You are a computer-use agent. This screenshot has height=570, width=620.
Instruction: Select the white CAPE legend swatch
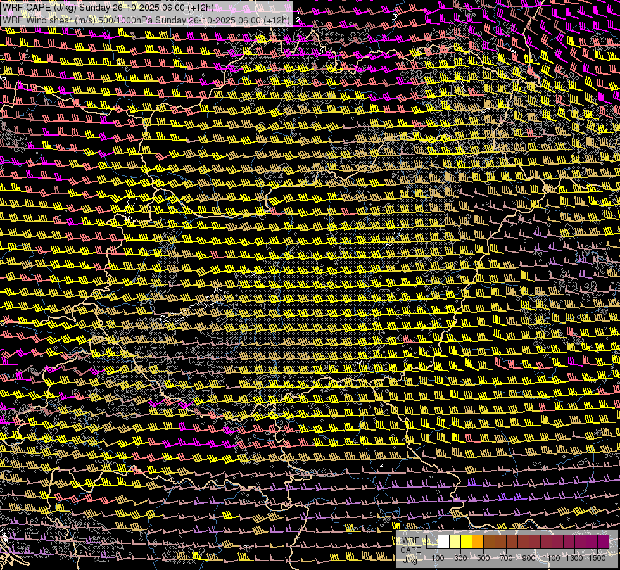(444, 541)
